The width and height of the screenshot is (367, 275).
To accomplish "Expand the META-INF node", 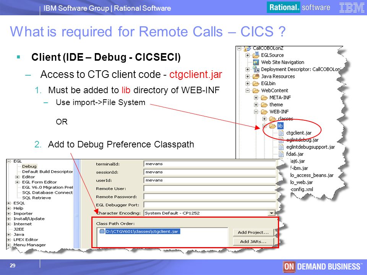I will point(256,97).
